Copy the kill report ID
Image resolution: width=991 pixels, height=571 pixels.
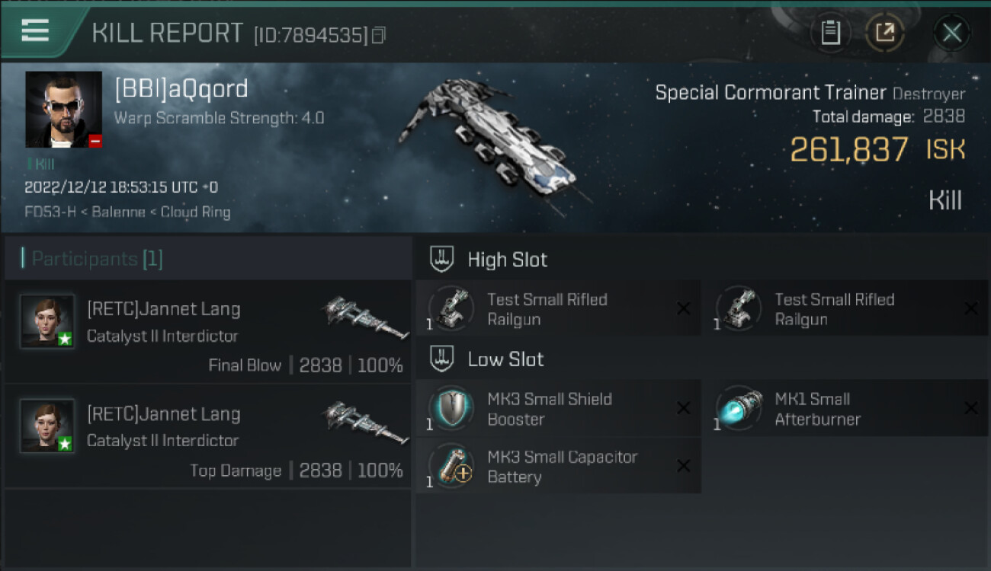click(379, 35)
